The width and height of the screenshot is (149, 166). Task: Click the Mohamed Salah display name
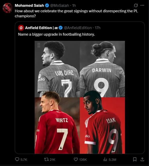[29, 6]
